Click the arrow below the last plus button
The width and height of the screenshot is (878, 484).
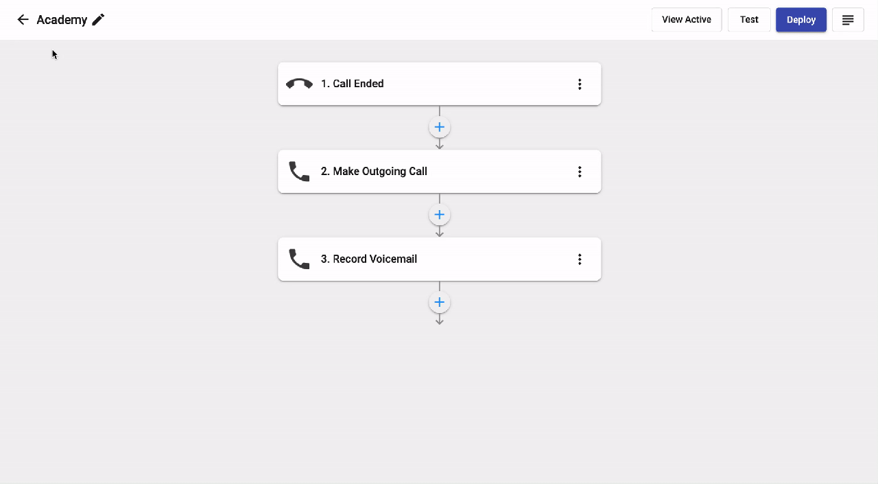[440, 320]
